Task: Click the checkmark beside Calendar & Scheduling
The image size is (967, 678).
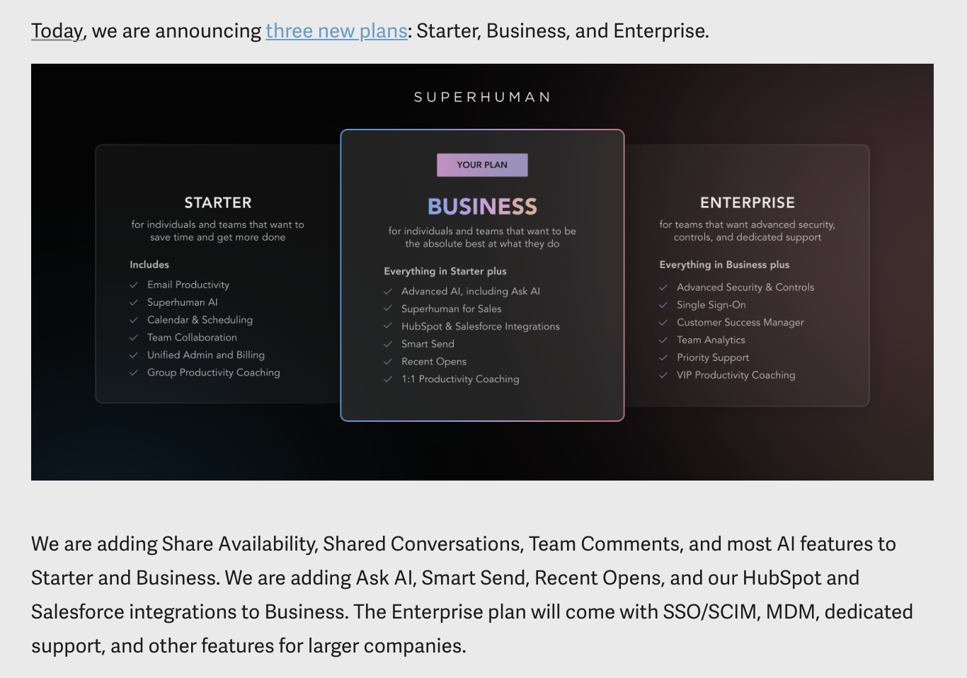Action: tap(133, 321)
